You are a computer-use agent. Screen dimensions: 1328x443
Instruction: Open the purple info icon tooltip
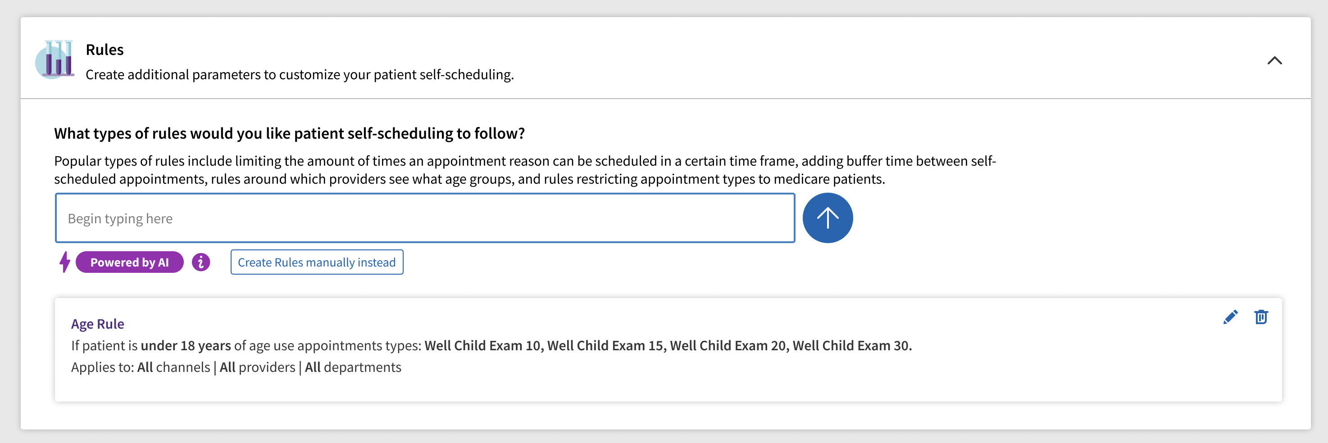[x=201, y=262]
